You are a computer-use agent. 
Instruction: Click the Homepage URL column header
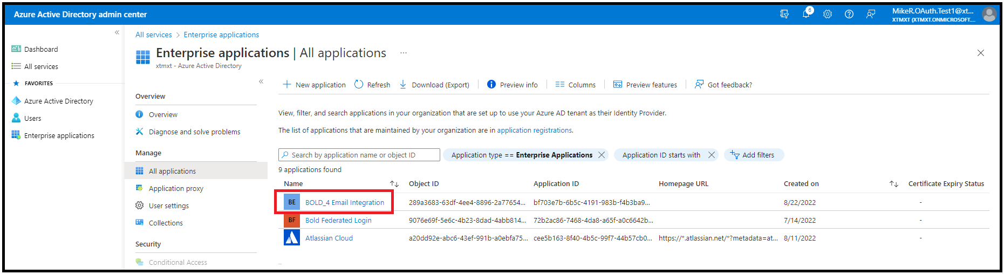tap(684, 184)
